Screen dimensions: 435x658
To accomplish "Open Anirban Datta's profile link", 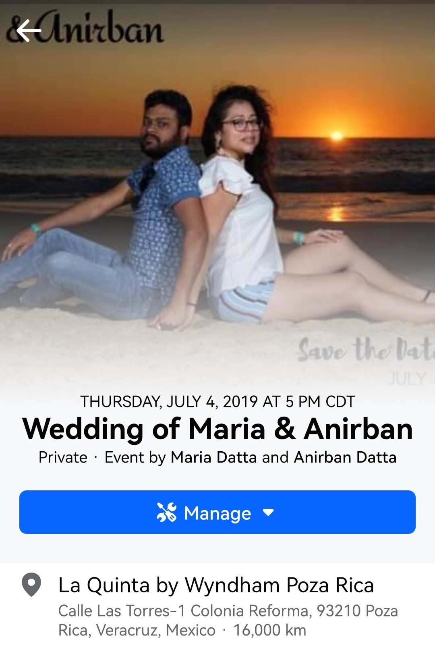I will click(345, 458).
